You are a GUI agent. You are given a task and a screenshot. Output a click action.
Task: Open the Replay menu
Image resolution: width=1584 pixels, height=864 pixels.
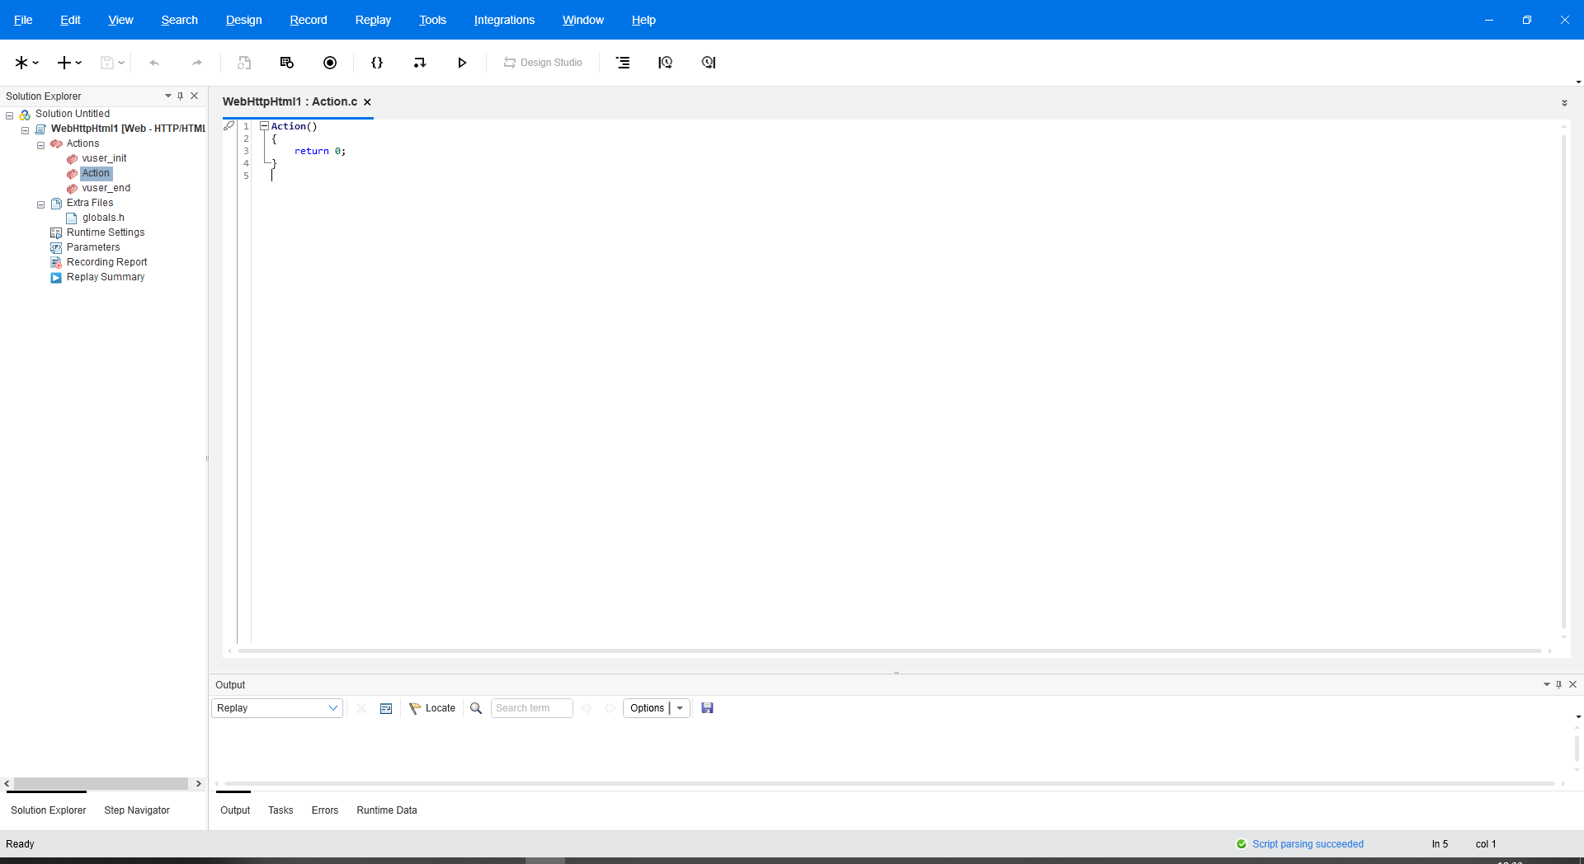[x=373, y=20]
